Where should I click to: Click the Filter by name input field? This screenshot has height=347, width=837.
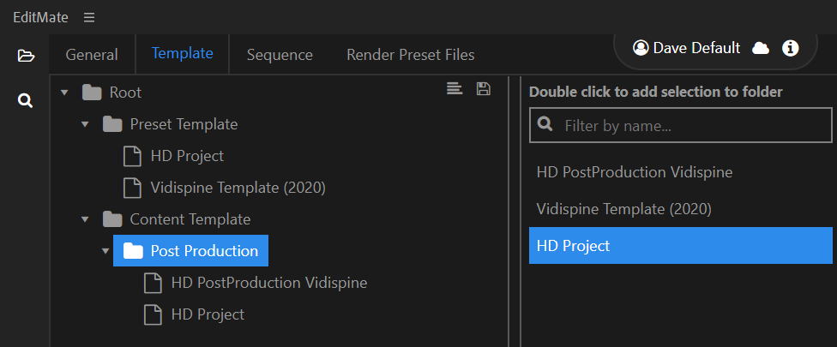[x=681, y=125]
